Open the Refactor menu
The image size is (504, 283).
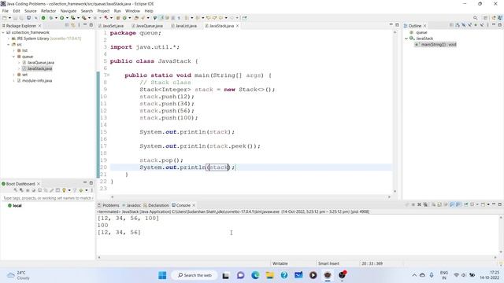click(48, 11)
